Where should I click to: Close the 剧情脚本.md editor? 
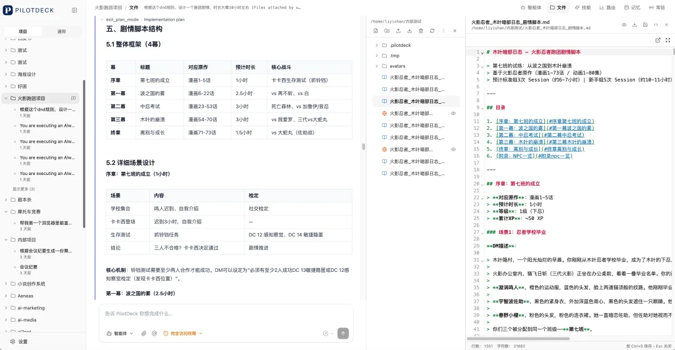(666, 25)
